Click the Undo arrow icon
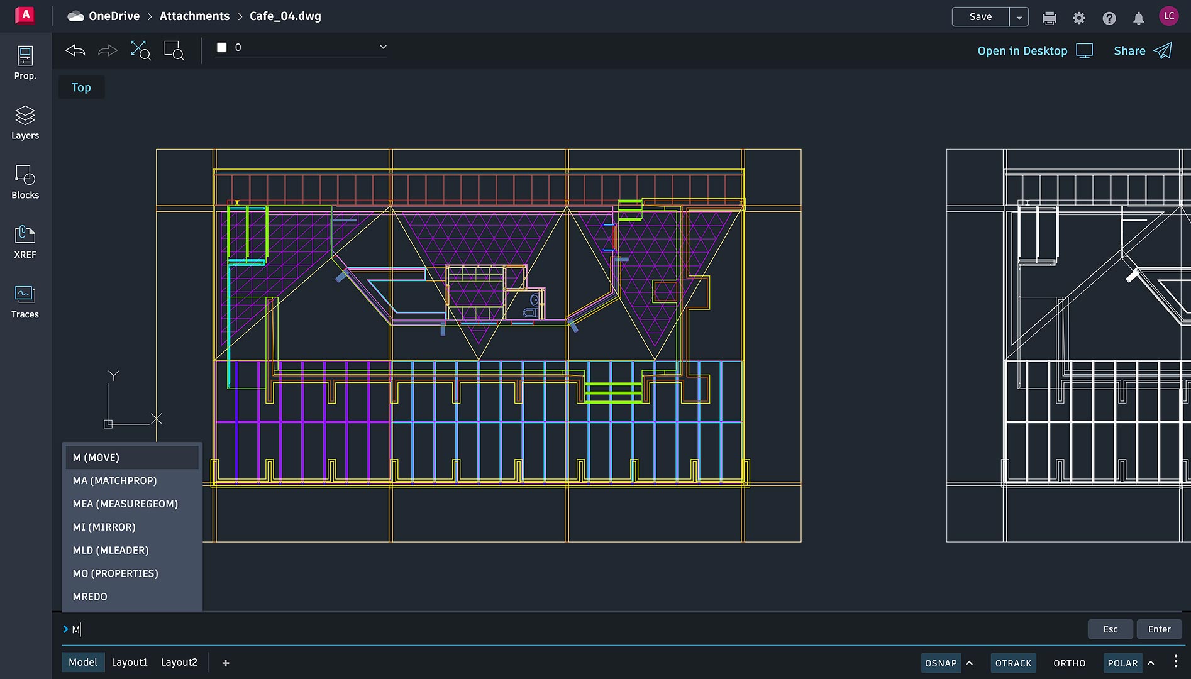1191x679 pixels. [75, 50]
